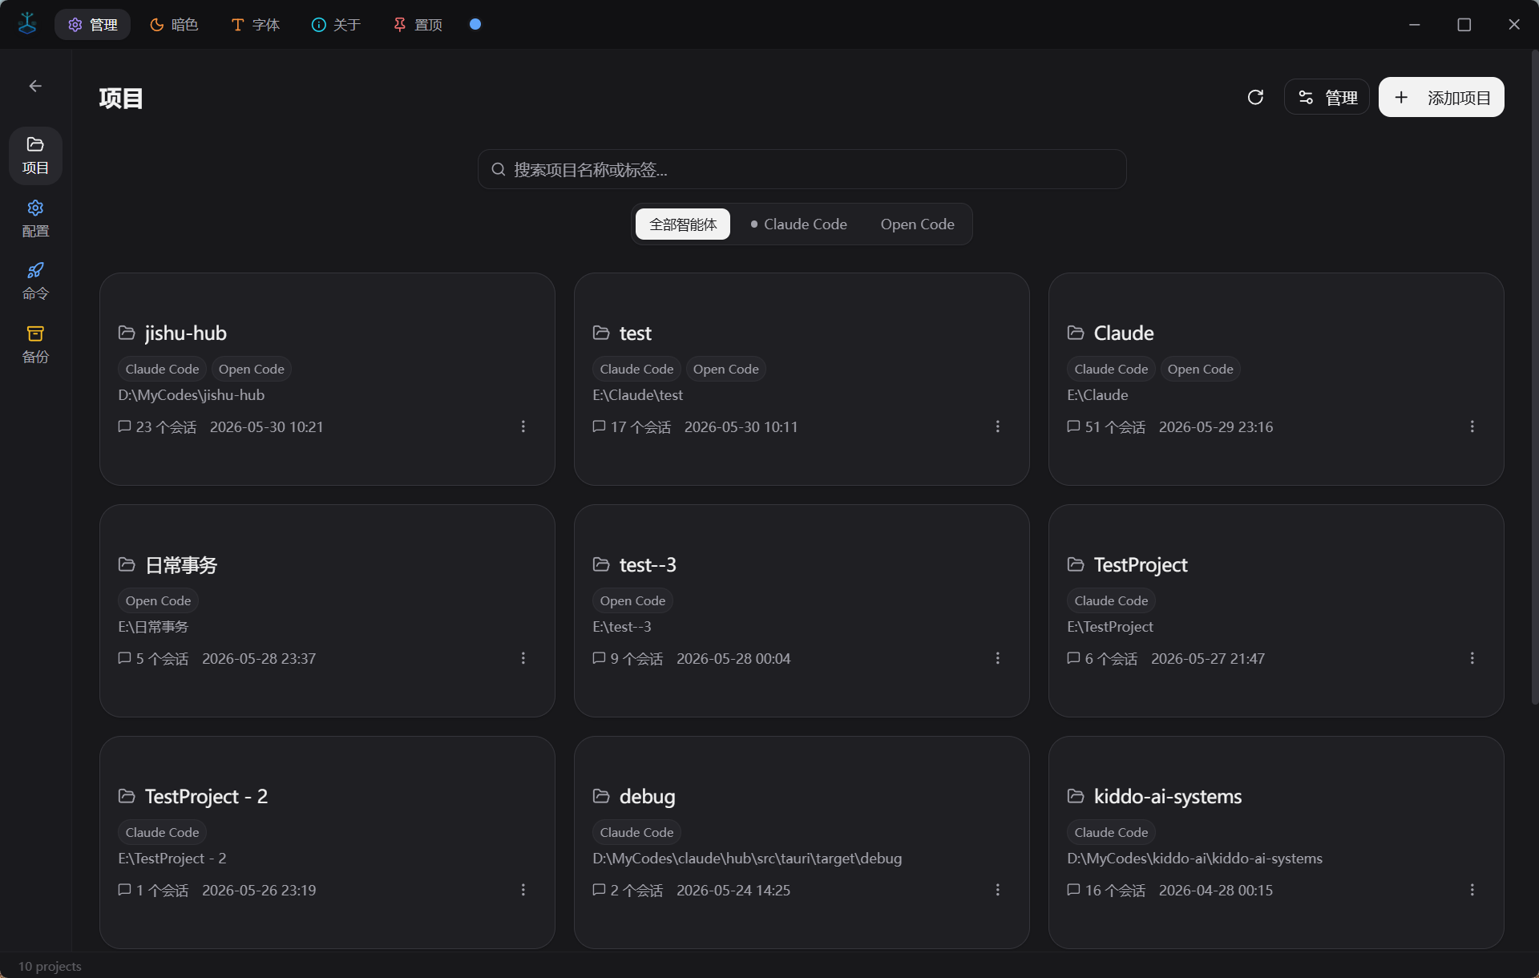Click the back arrow in the sidebar

pos(35,86)
